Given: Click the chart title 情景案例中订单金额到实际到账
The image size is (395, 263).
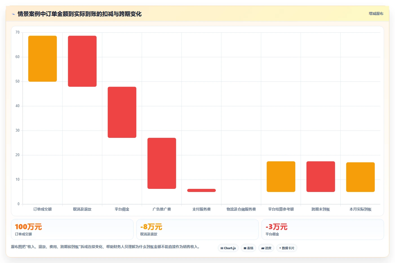Looking at the screenshot, I should [x=79, y=14].
